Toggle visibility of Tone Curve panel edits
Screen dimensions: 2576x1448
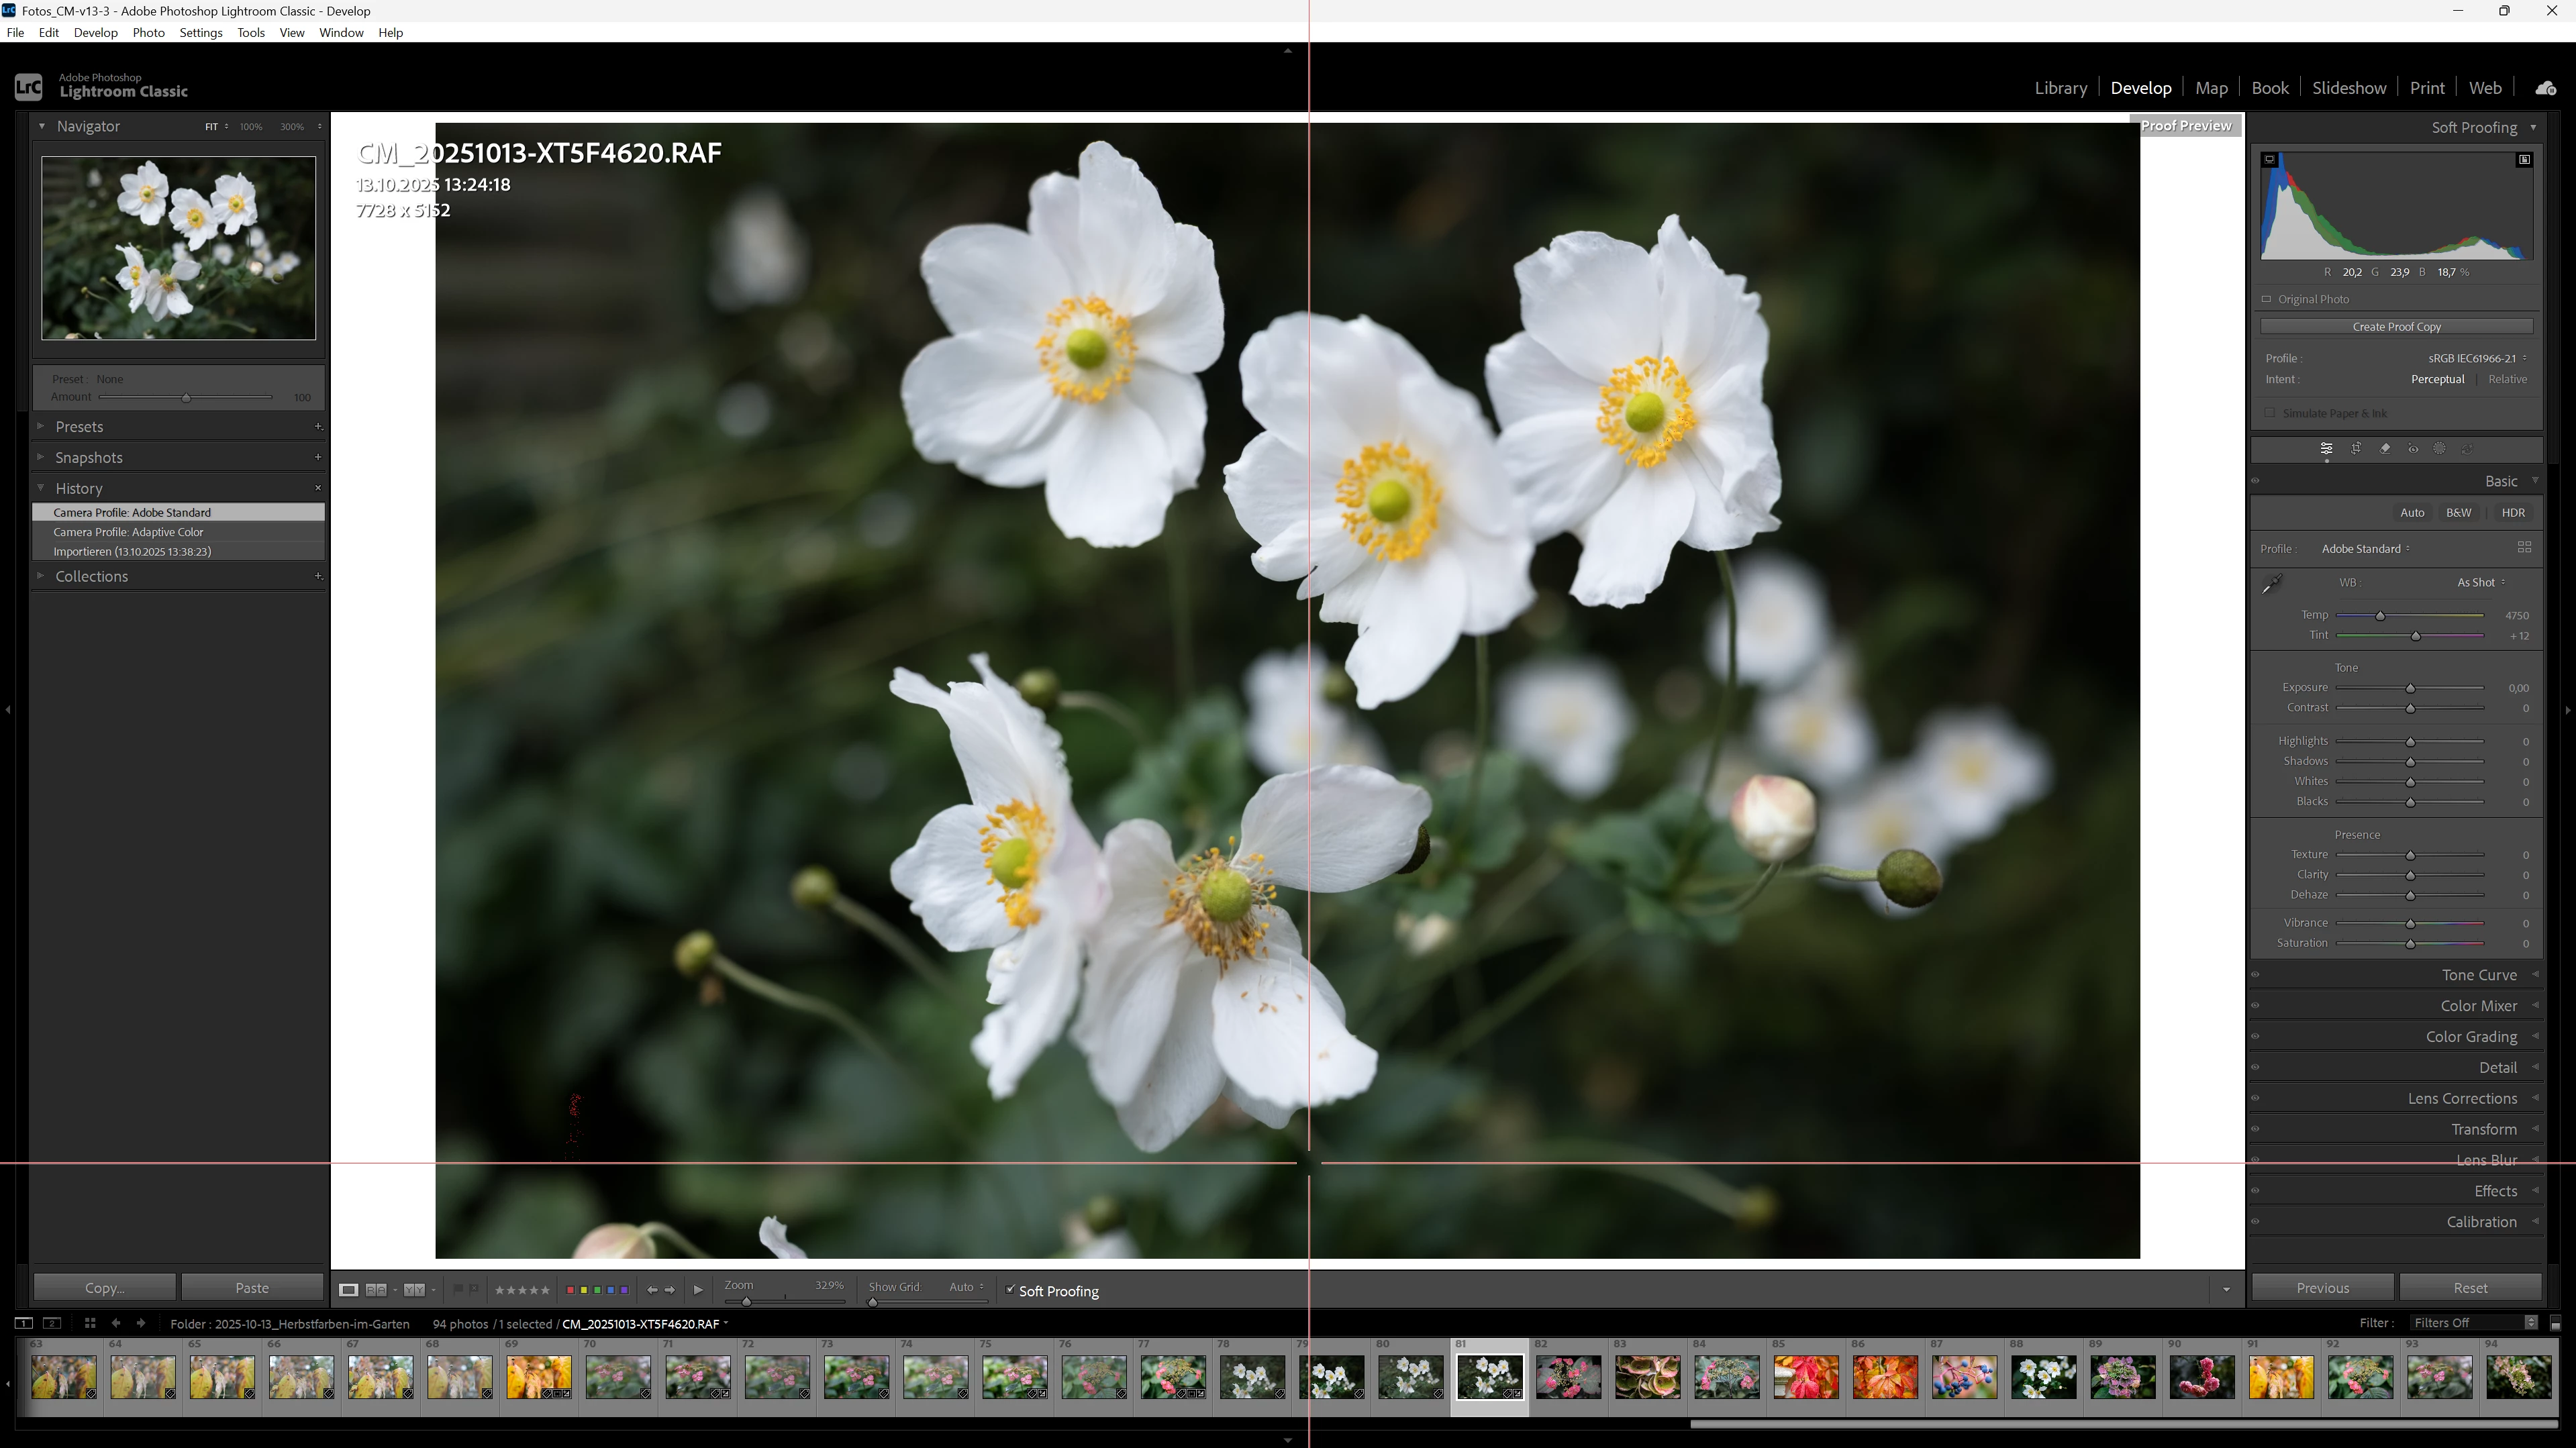point(2256,975)
